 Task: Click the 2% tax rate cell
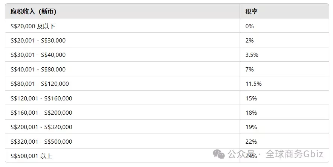point(284,40)
